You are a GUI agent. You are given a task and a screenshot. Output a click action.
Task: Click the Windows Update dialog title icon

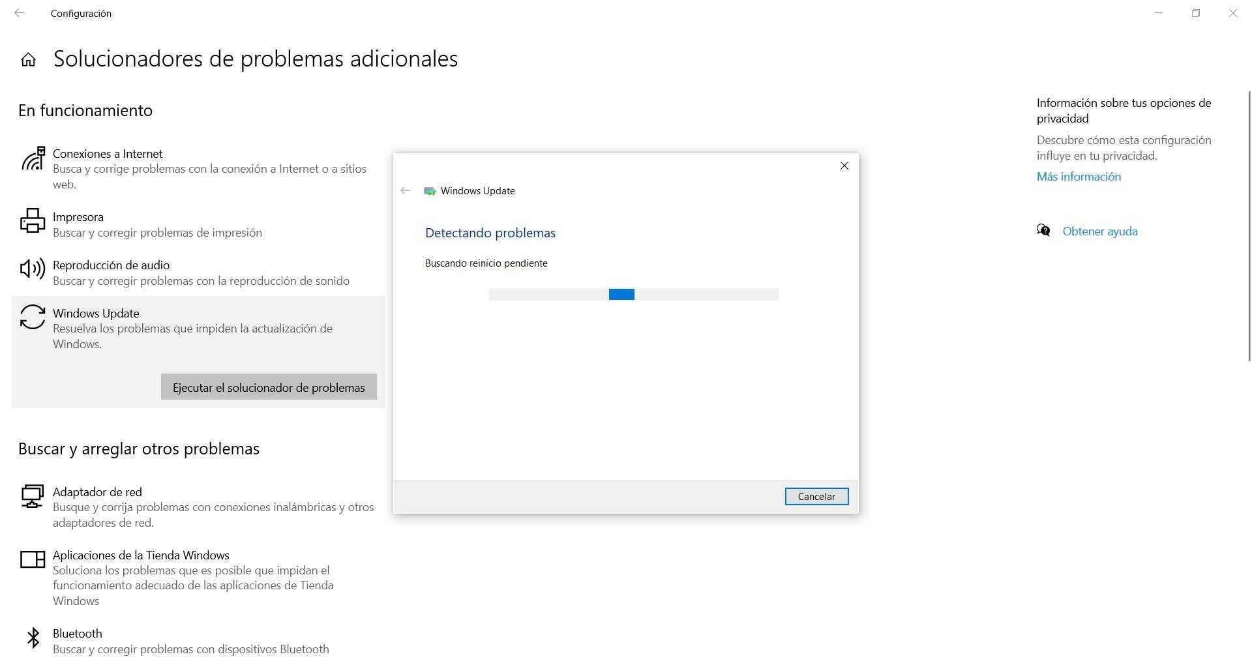pos(430,191)
